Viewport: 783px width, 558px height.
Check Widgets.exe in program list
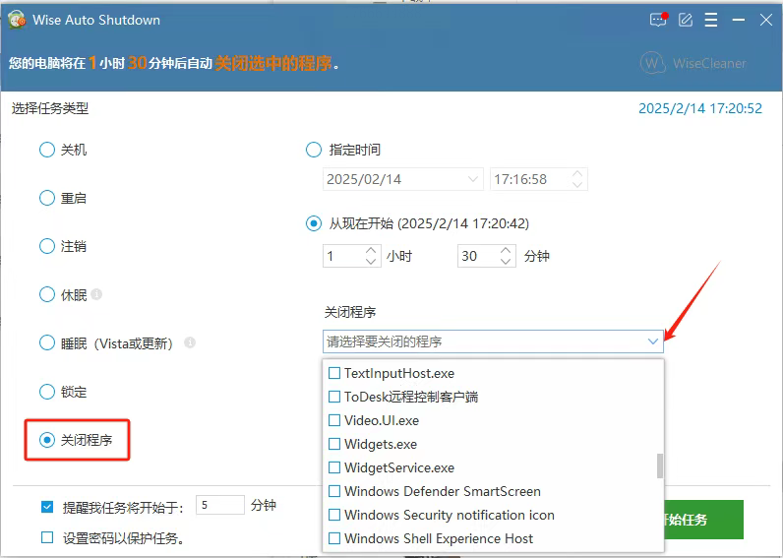[x=334, y=444]
